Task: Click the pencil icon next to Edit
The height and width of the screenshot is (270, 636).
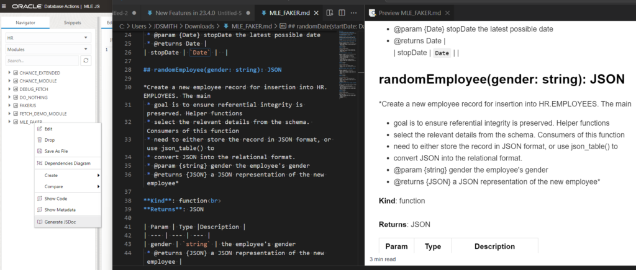Action: click(x=40, y=129)
